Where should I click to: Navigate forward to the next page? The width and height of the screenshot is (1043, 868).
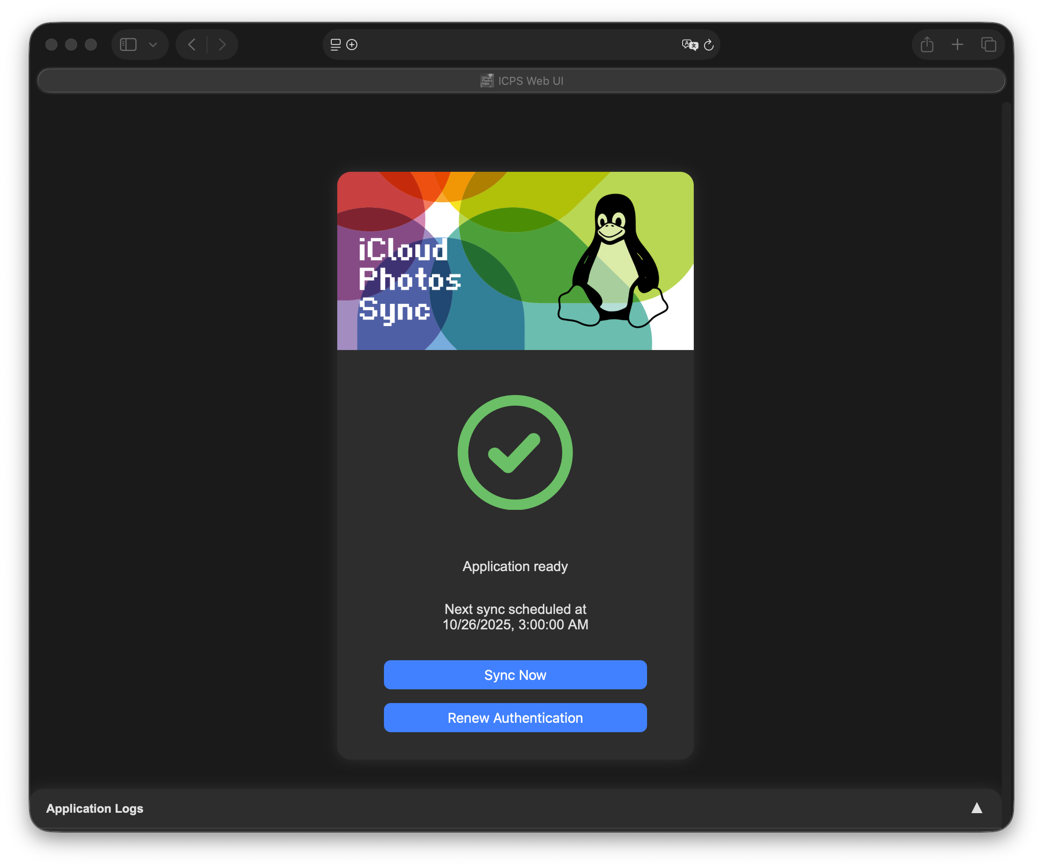(222, 44)
